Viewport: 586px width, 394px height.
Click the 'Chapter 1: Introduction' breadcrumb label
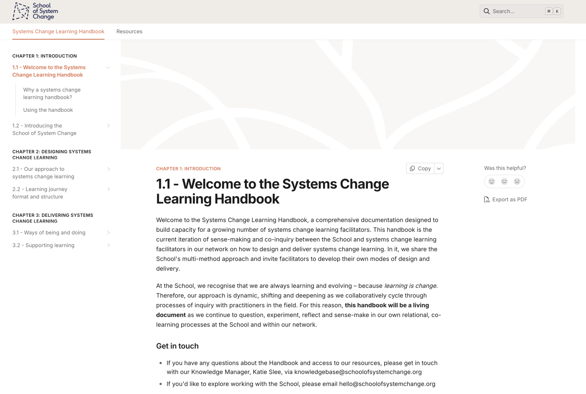click(x=188, y=169)
